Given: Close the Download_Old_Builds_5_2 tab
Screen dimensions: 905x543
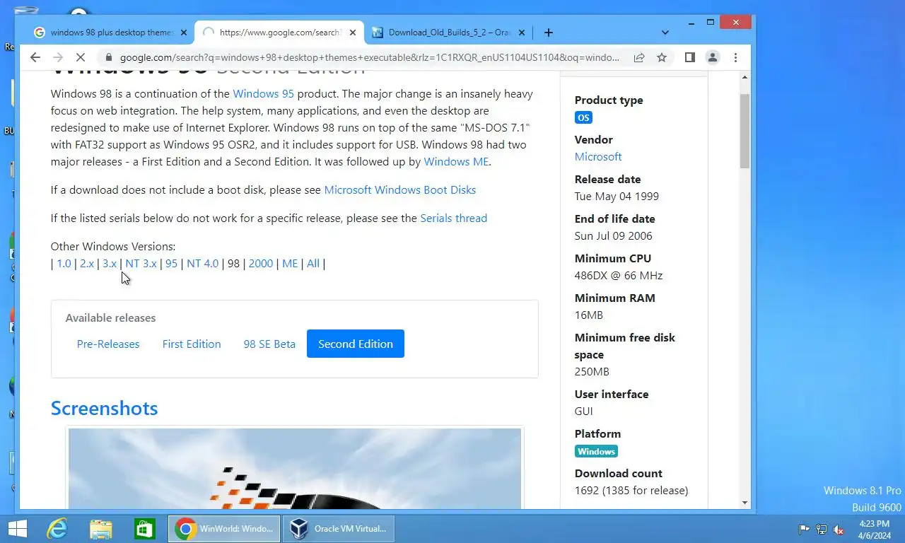Looking at the screenshot, I should 522,33.
